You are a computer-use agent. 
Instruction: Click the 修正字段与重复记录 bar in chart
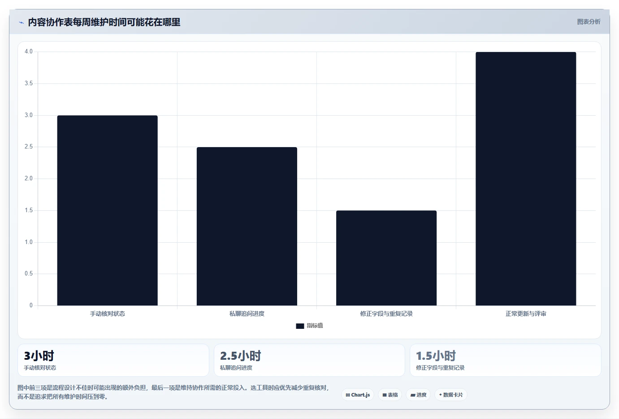(386, 258)
